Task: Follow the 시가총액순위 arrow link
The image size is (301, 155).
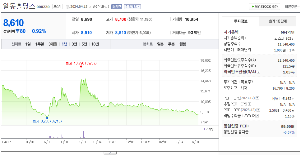Action: pos(235,38)
